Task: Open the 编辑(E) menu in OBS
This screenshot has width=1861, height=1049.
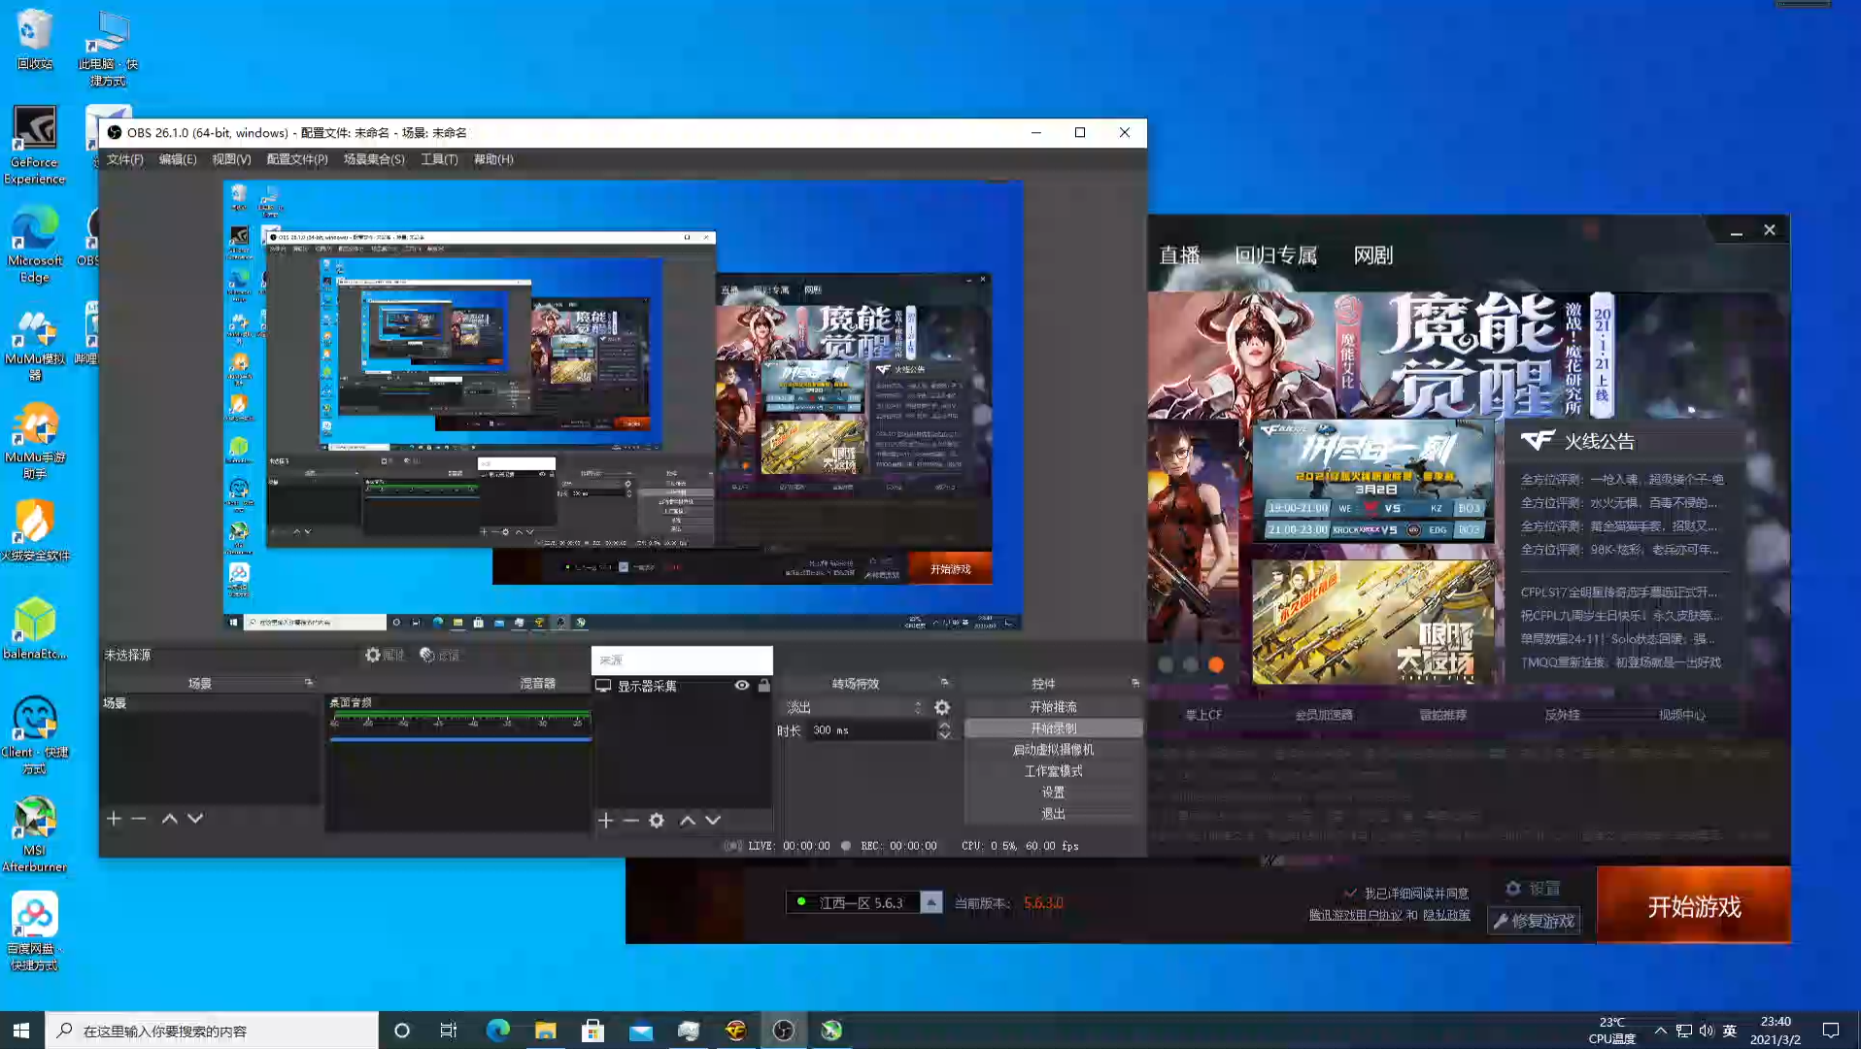Action: click(x=178, y=159)
